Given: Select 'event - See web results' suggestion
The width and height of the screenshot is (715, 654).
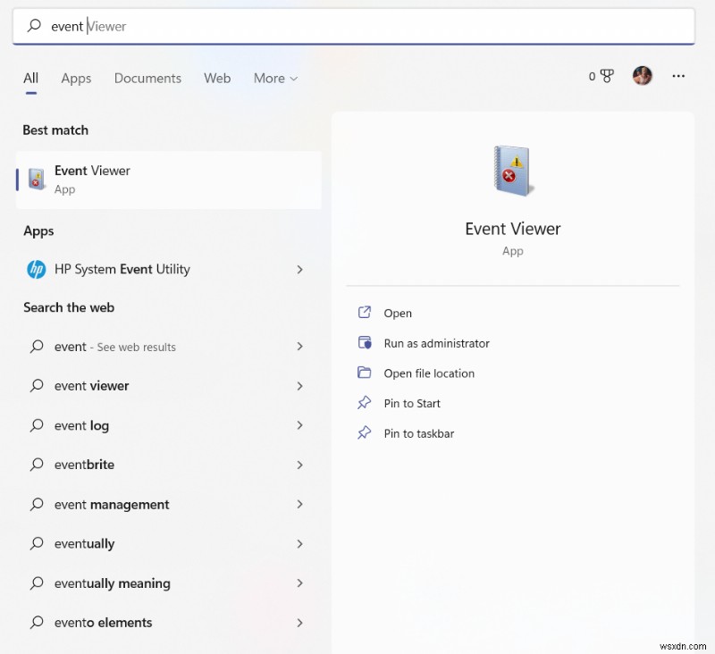Looking at the screenshot, I should tap(169, 347).
